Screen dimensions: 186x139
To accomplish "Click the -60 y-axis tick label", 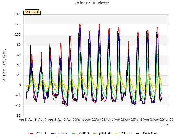I will click(x=18, y=116).
